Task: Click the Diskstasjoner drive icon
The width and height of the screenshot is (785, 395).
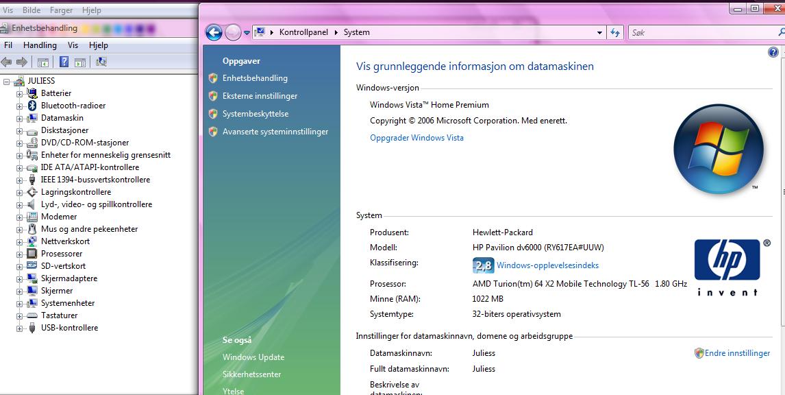Action: [32, 130]
